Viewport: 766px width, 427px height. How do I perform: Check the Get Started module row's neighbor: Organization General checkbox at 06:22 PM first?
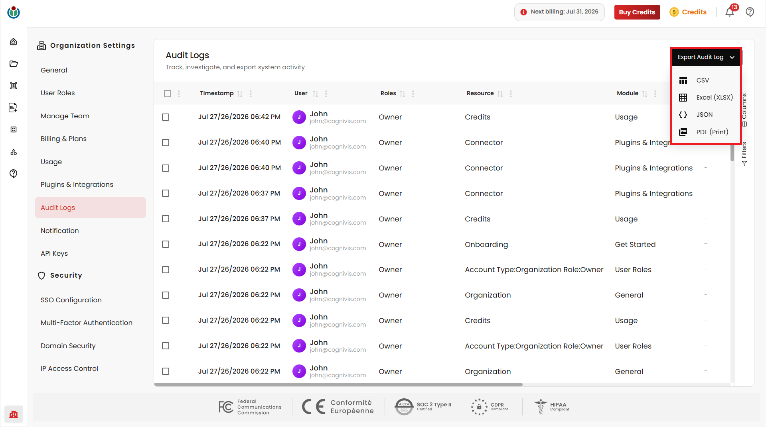click(x=166, y=295)
